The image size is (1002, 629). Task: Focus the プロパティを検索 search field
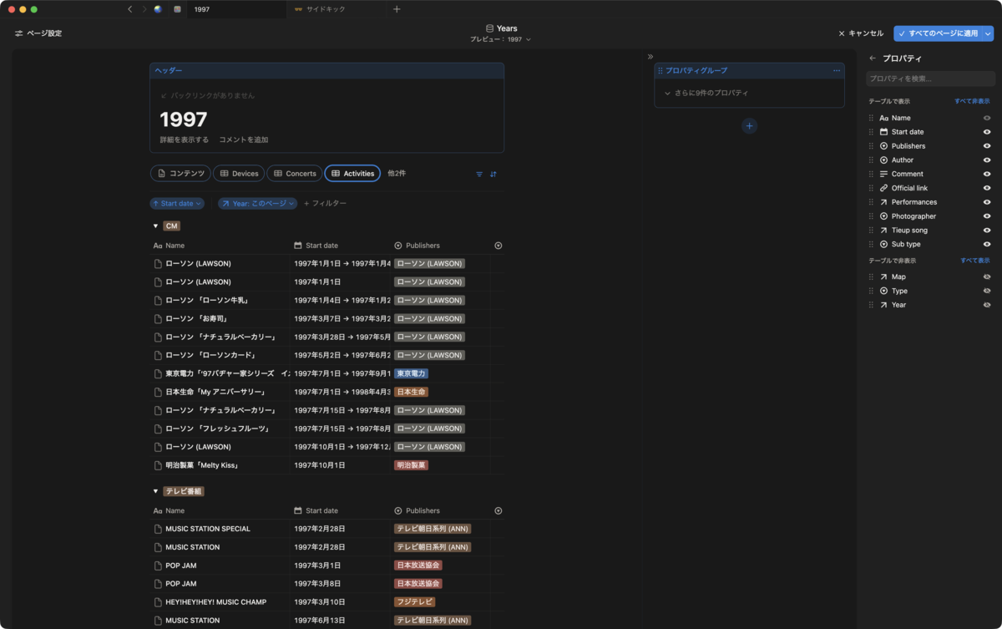coord(930,79)
